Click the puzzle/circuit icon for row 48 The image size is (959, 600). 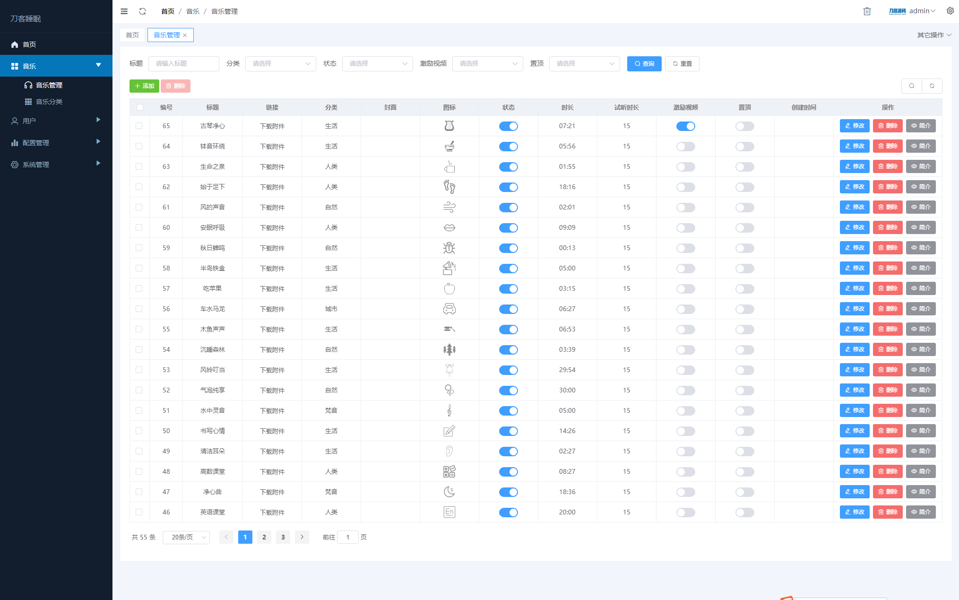(449, 471)
